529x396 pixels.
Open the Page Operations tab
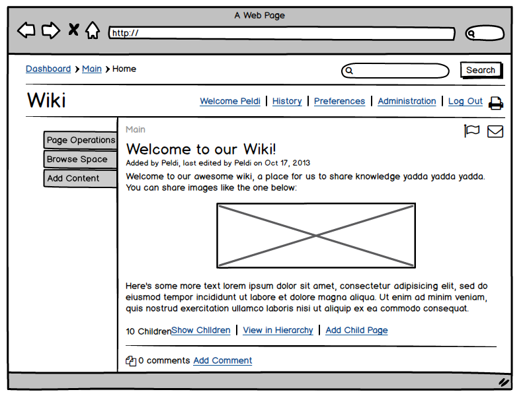click(81, 140)
